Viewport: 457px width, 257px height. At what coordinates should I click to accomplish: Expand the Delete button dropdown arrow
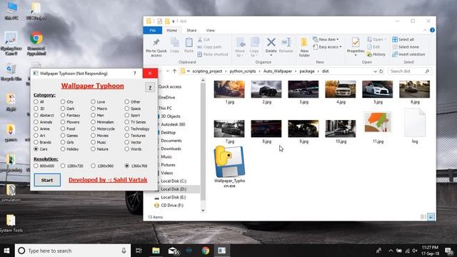coord(271,56)
